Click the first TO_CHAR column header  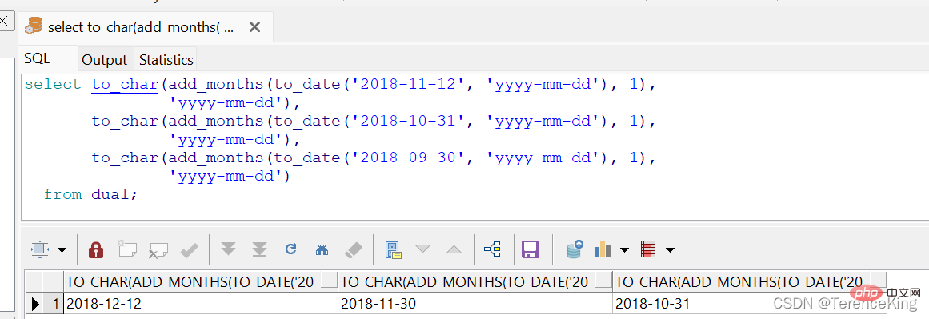point(200,281)
